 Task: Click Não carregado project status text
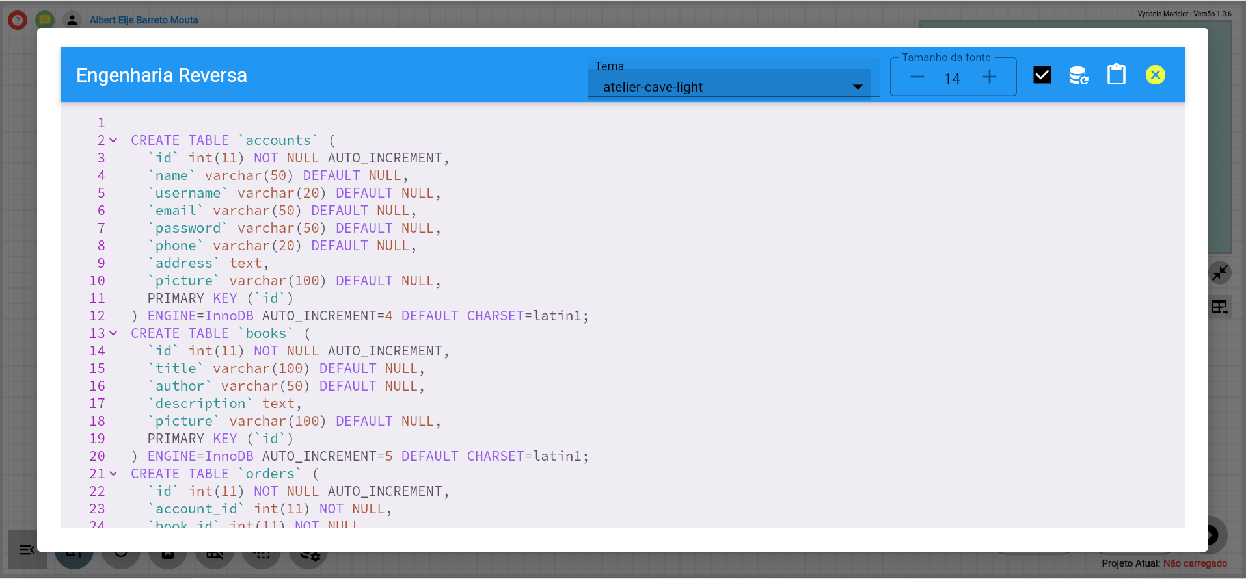[1195, 563]
